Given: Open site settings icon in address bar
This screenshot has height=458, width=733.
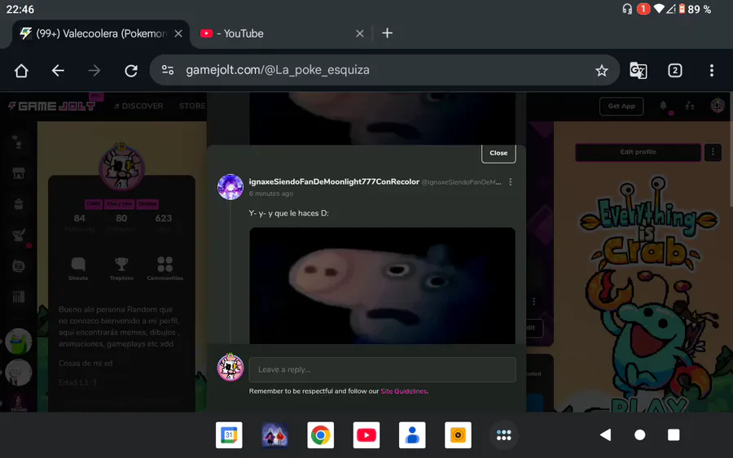Looking at the screenshot, I should pos(168,70).
